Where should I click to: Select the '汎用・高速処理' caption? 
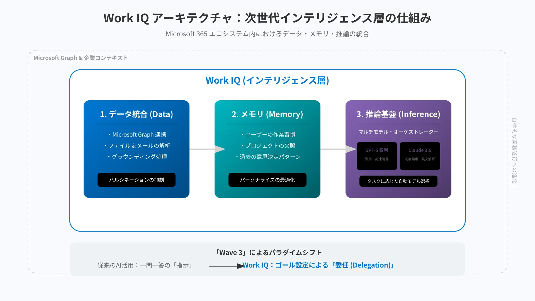[377, 159]
